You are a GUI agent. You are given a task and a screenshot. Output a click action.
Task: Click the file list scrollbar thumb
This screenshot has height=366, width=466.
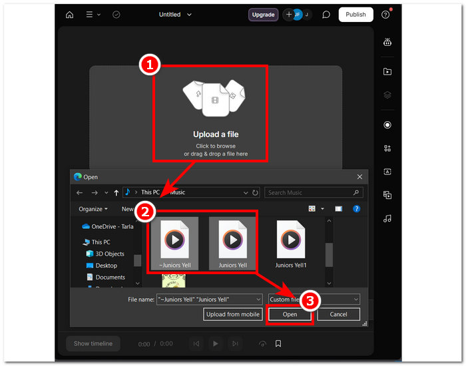pos(329,255)
